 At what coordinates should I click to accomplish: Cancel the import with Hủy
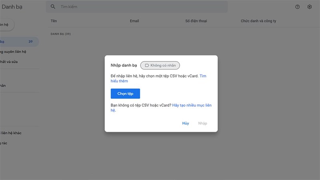click(186, 123)
